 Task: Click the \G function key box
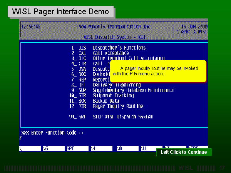54,148
